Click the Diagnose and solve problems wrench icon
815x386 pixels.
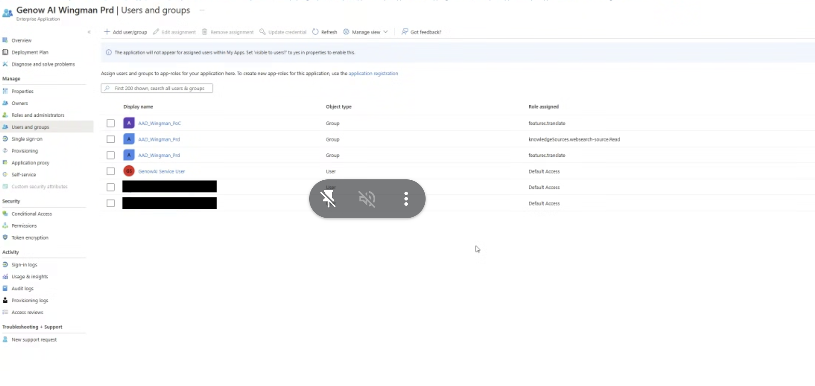point(5,64)
